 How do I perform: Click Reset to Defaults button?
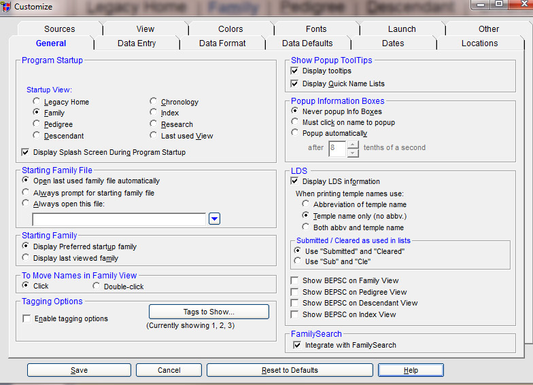[290, 370]
